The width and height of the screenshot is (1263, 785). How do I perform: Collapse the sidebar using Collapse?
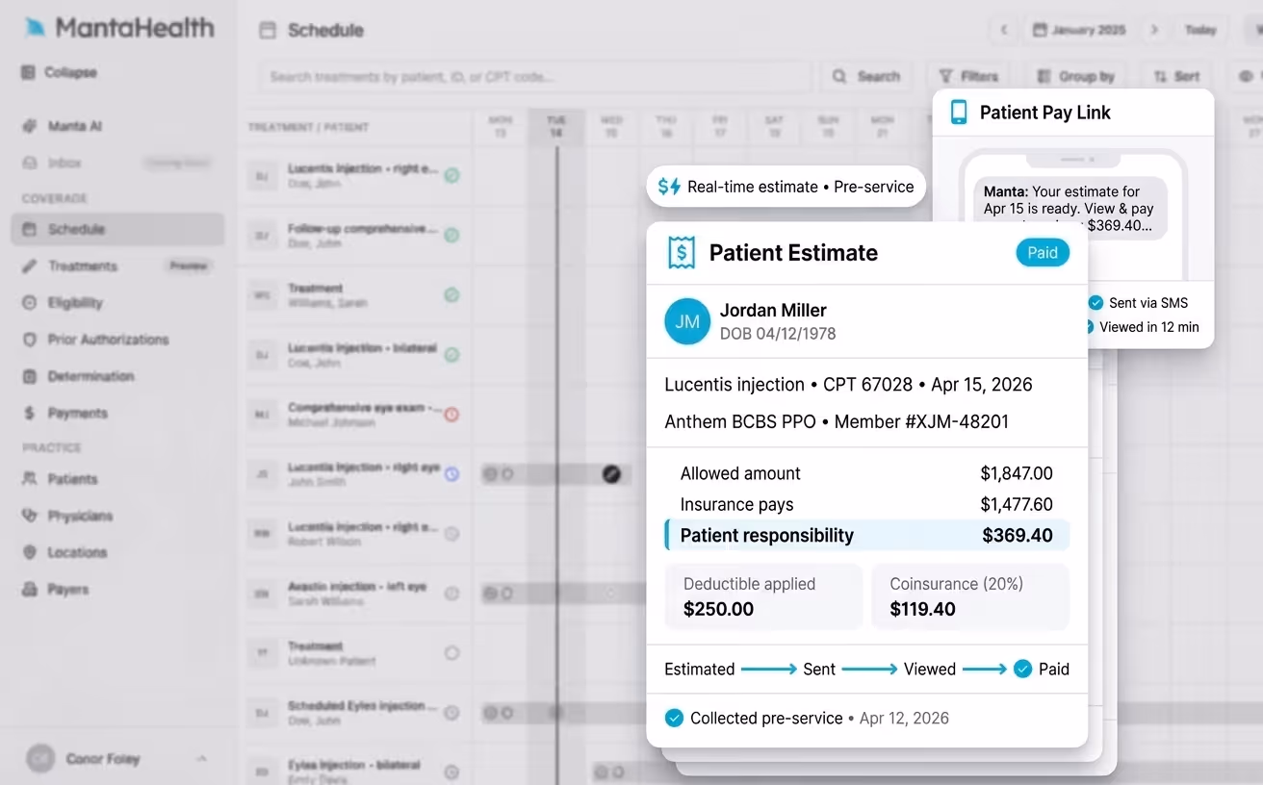pyautogui.click(x=59, y=72)
